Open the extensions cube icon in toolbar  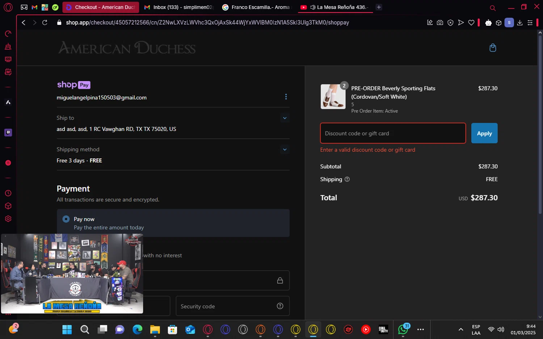coord(498,22)
